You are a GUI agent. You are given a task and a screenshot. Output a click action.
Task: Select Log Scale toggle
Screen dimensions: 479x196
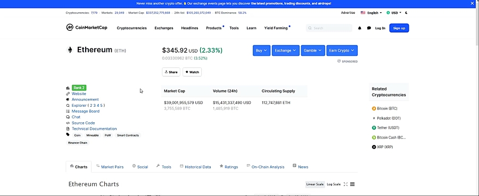pos(334,184)
